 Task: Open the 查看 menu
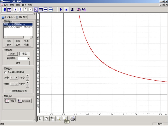click(18, 5)
